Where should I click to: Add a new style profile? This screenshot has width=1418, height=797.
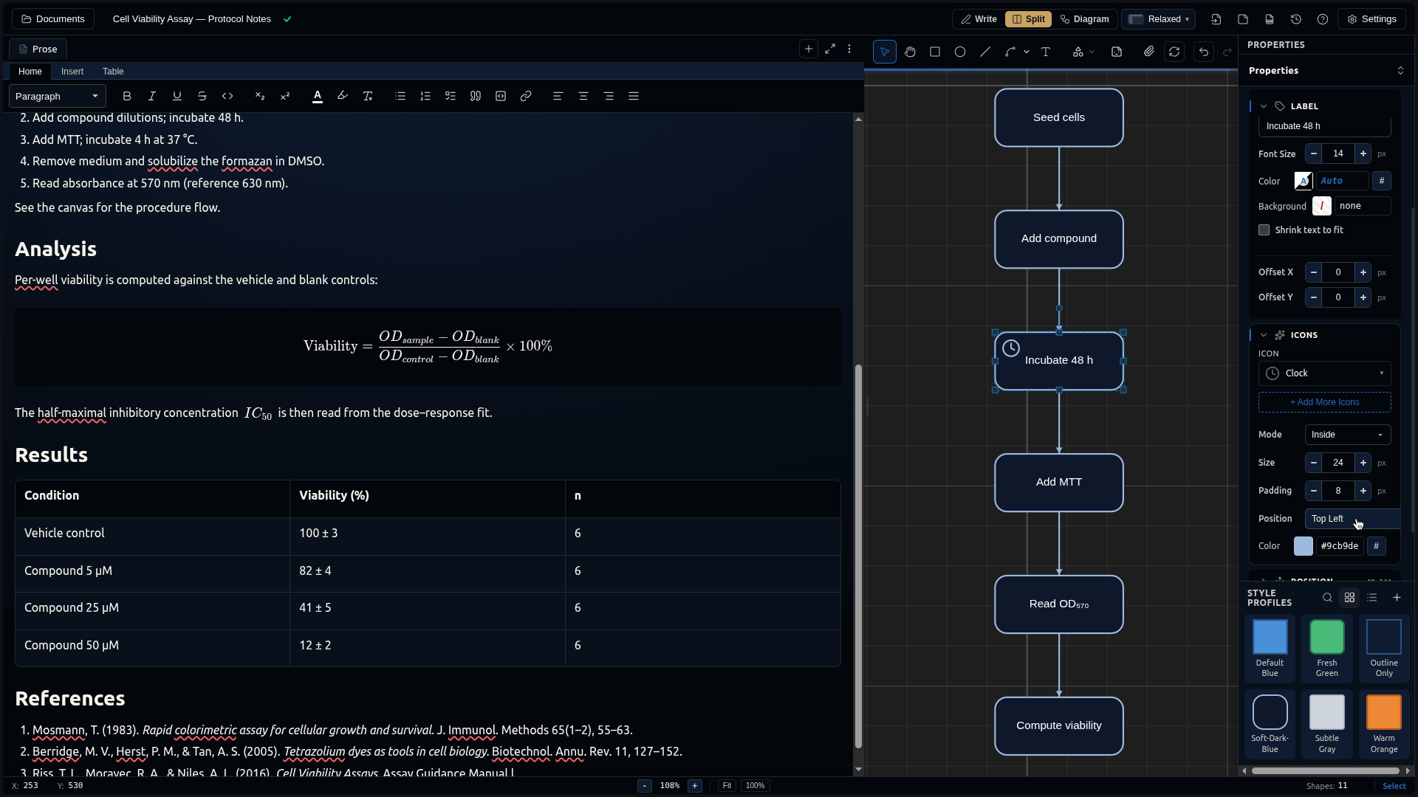click(x=1397, y=598)
